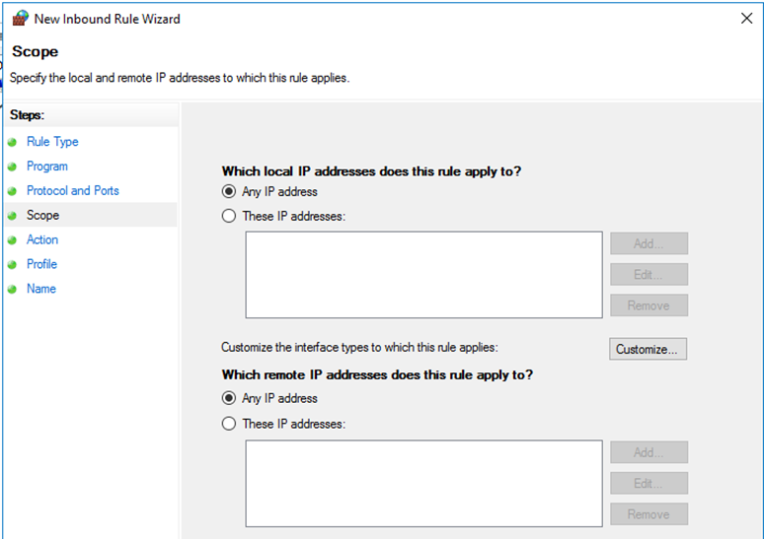Click the green bullet beside Profile
Viewport: 764px width, 539px height.
tap(12, 265)
